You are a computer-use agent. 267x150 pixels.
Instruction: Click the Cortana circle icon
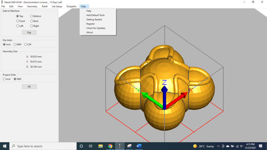click(x=81, y=146)
